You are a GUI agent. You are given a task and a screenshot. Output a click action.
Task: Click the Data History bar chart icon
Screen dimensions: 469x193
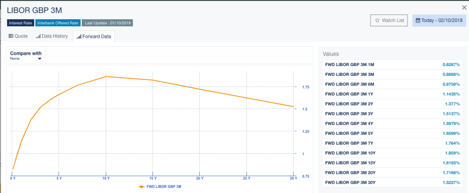38,37
